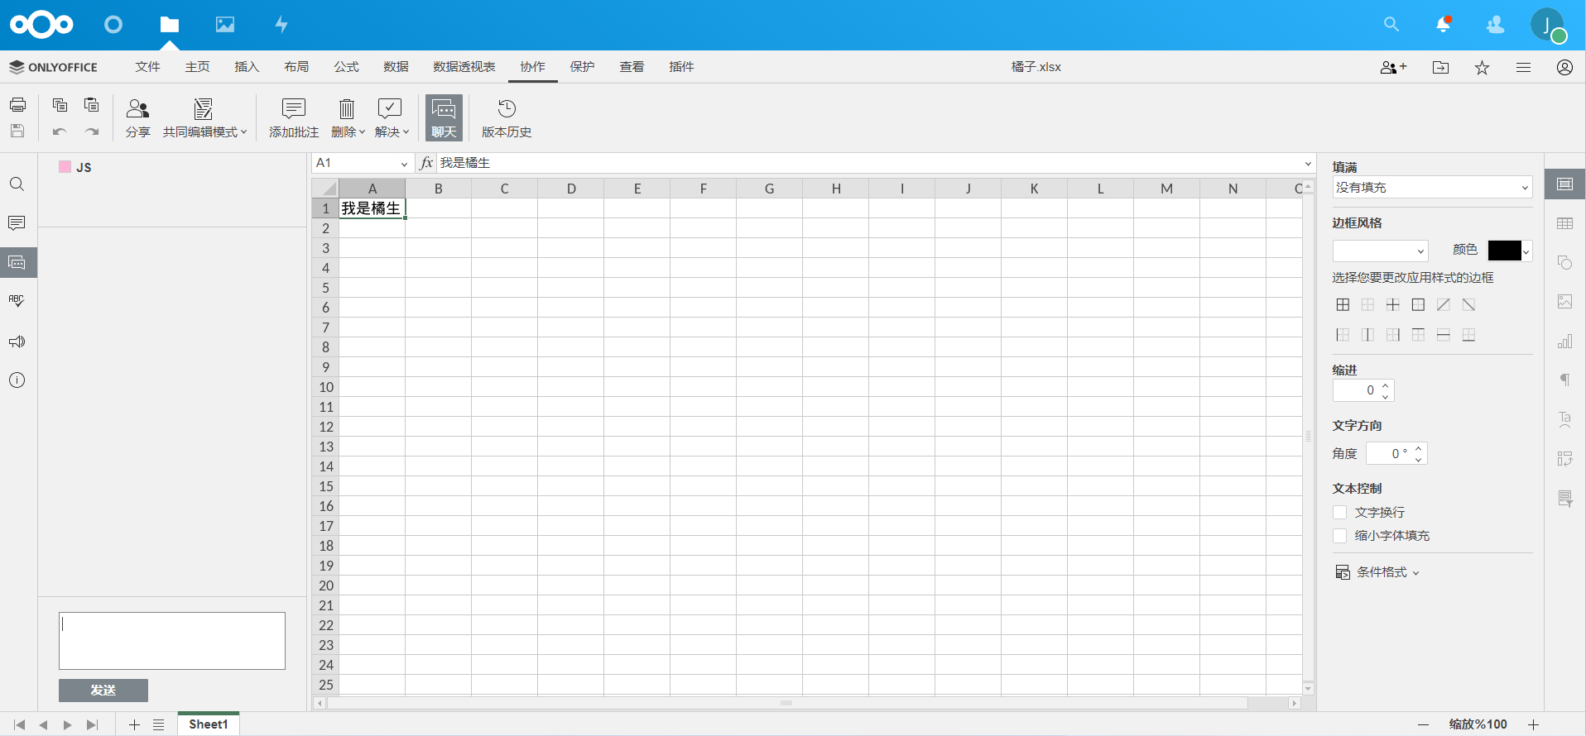Screen dimensions: 1586x736
Task: Redo action arrow
Action: [x=92, y=131]
